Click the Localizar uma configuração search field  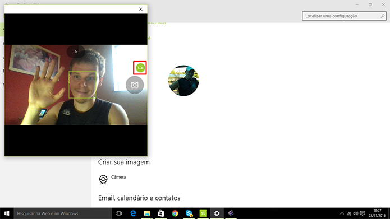point(344,16)
